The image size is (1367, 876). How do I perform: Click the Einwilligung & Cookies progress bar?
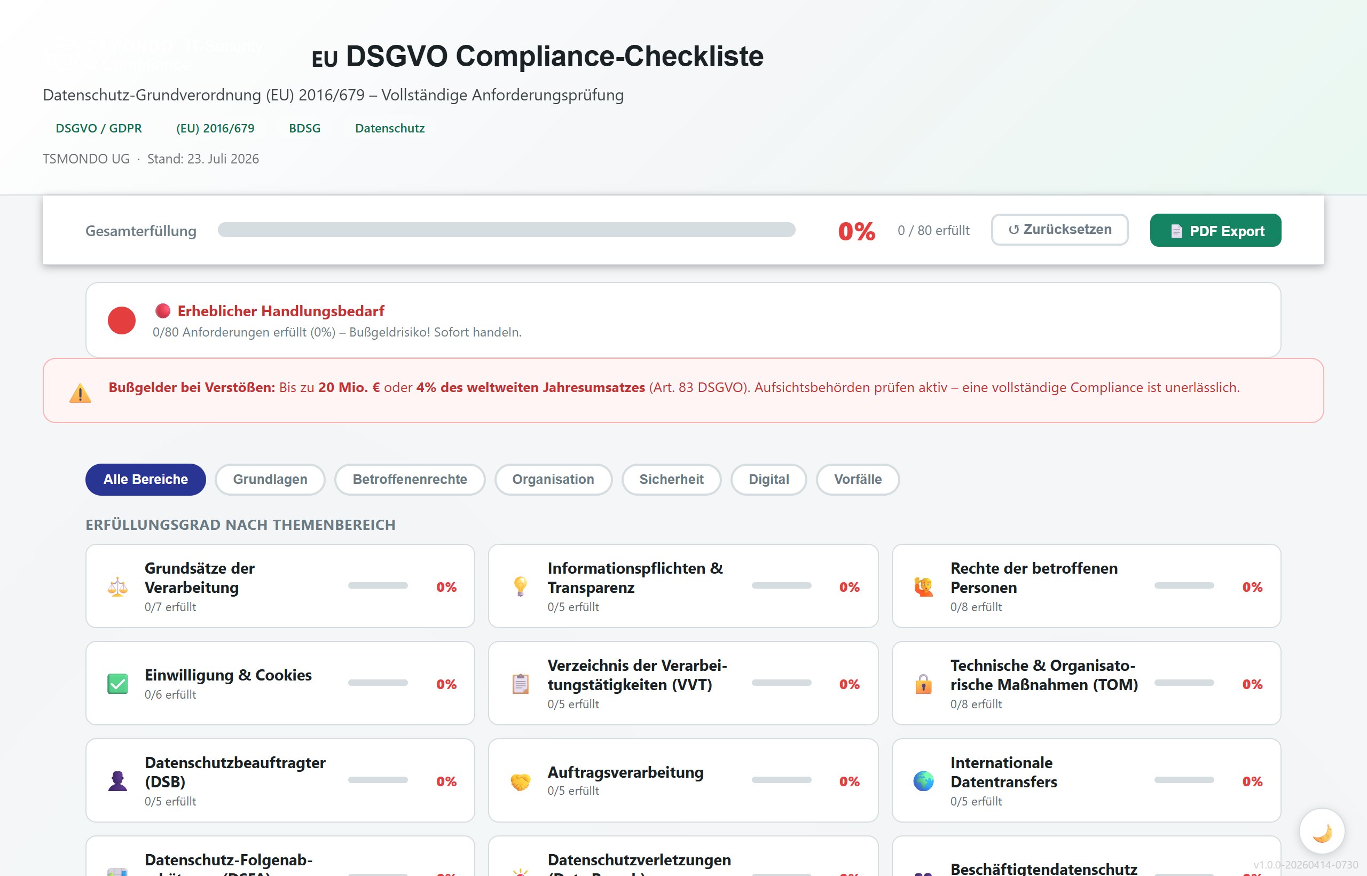click(x=378, y=683)
